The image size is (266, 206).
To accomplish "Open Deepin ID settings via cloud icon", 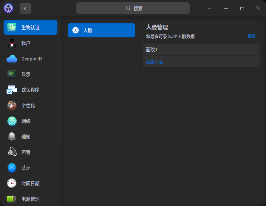I will [12, 58].
